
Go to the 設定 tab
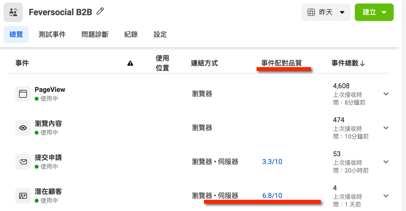tap(160, 35)
